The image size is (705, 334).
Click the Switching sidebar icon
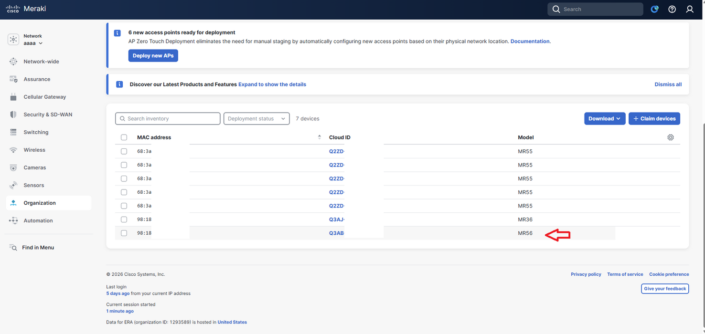point(13,132)
